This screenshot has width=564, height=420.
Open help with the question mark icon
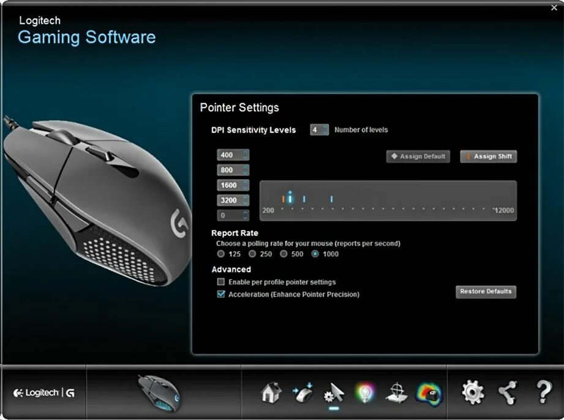click(544, 392)
